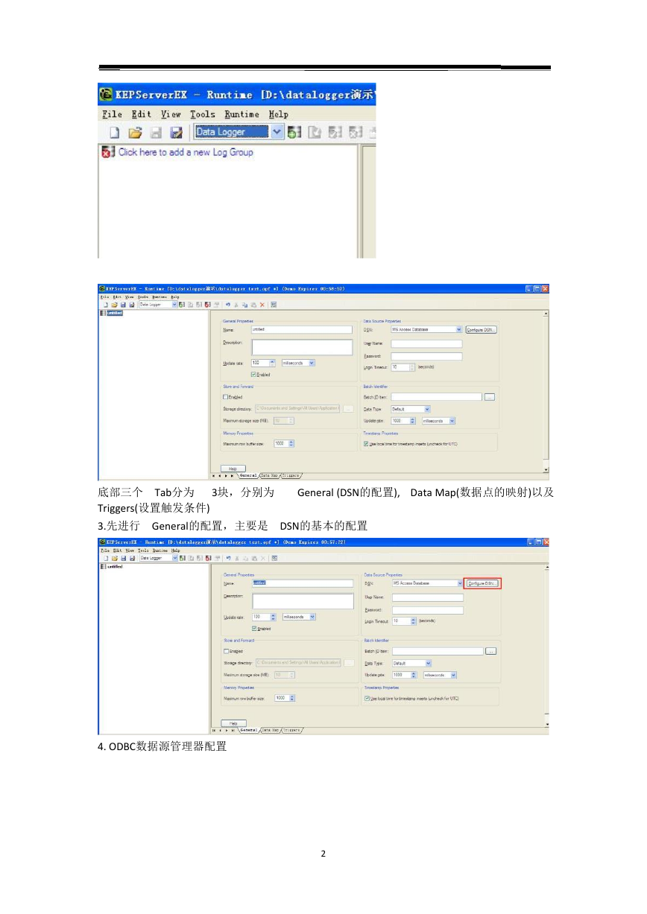Open the Help menu in the top screenshot
Viewport: 647px width, 914px height.
click(x=278, y=114)
